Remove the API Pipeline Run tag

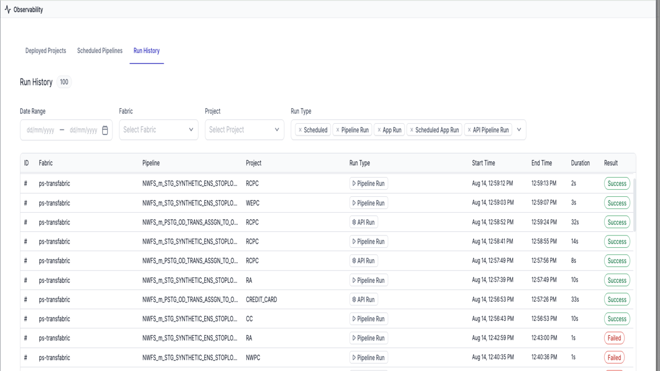[469, 130]
